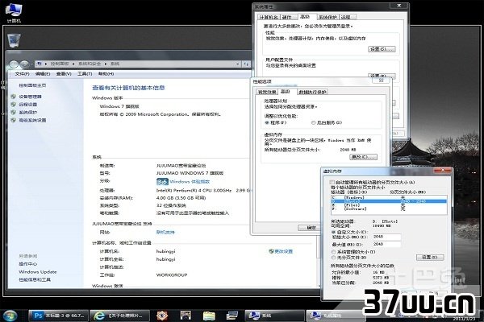Switch to 系统 window taskbar button
This screenshot has width=484, height=322.
click(x=275, y=316)
